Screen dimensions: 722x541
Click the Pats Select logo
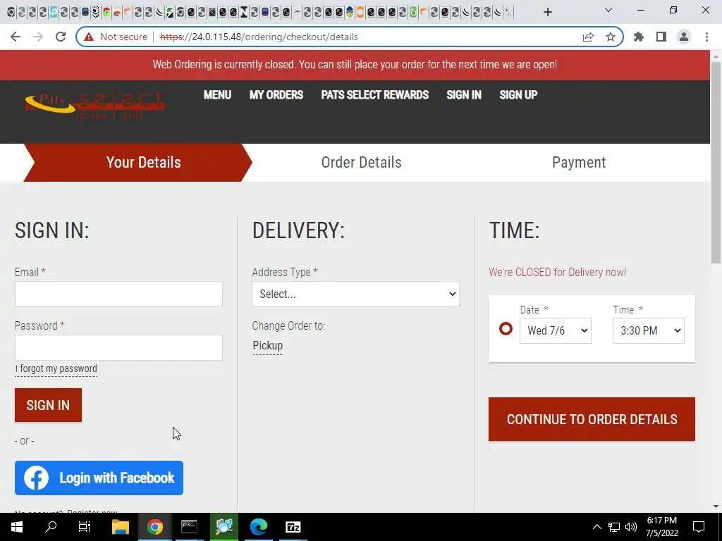point(95,104)
